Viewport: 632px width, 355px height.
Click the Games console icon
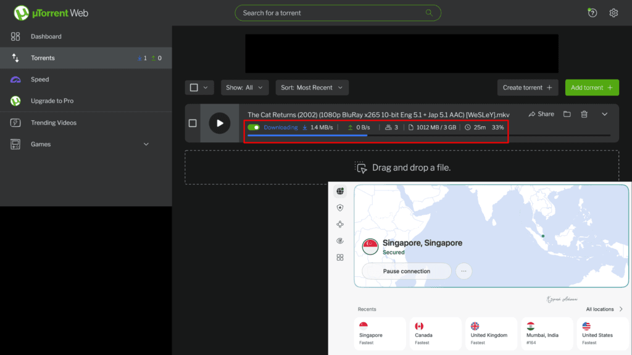[15, 144]
